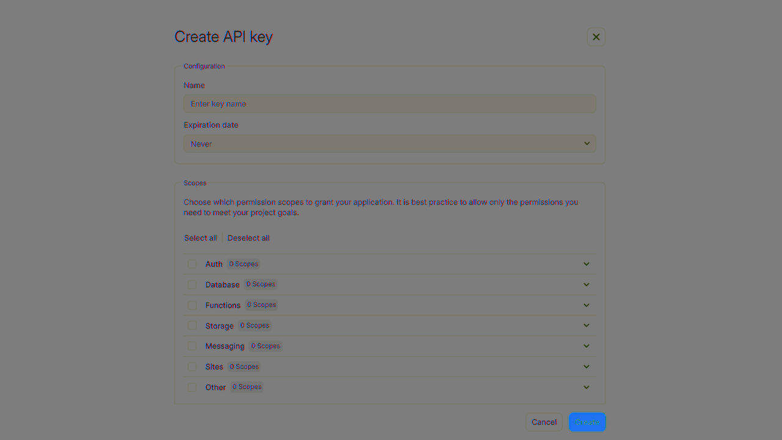
Task: Click the Cancel button
Action: pos(544,422)
